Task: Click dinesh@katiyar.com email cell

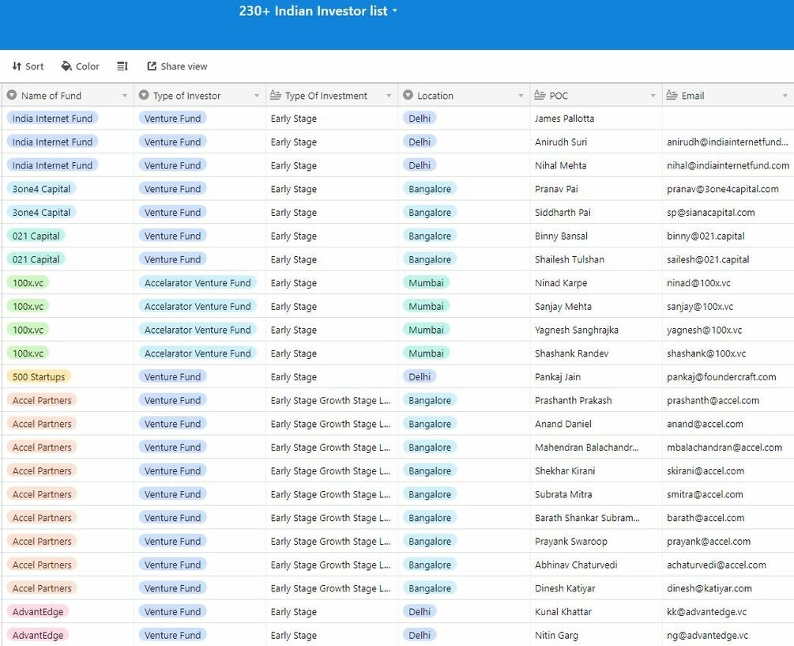Action: pos(728,588)
